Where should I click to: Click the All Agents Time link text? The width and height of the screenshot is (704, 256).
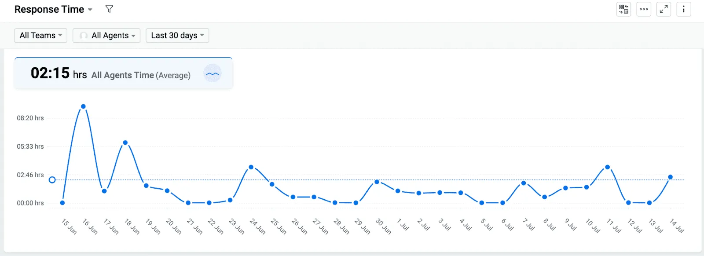click(122, 75)
